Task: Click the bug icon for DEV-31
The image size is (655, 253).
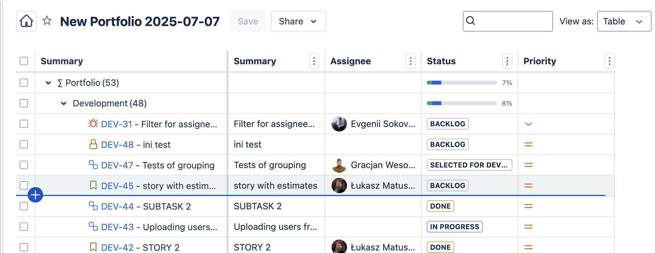Action: (x=93, y=123)
